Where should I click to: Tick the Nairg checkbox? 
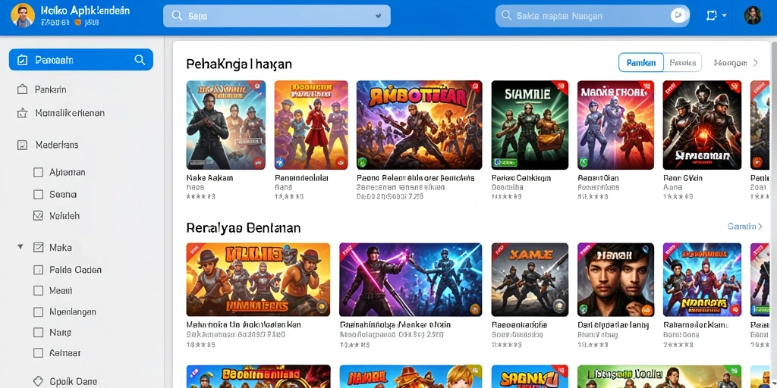coord(38,333)
